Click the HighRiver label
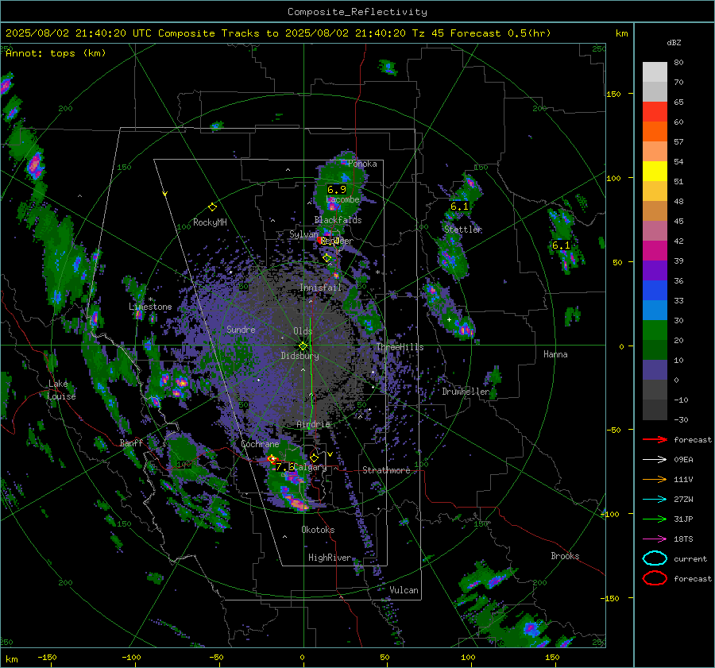This screenshot has width=715, height=668. click(x=330, y=558)
